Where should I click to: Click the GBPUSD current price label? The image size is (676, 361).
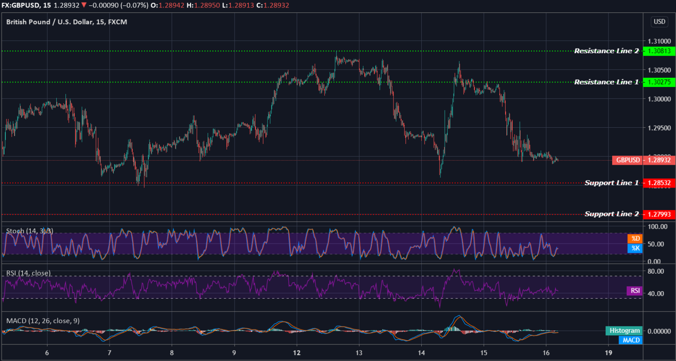628,160
